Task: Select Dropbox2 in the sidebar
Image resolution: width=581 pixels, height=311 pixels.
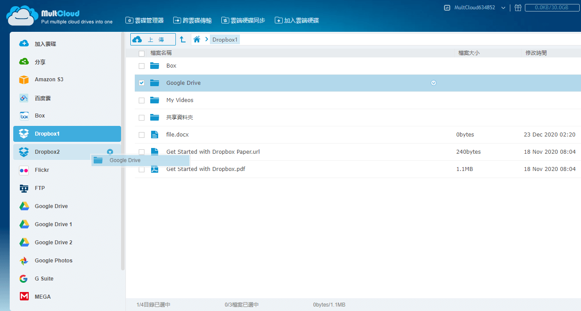Action: [x=67, y=152]
